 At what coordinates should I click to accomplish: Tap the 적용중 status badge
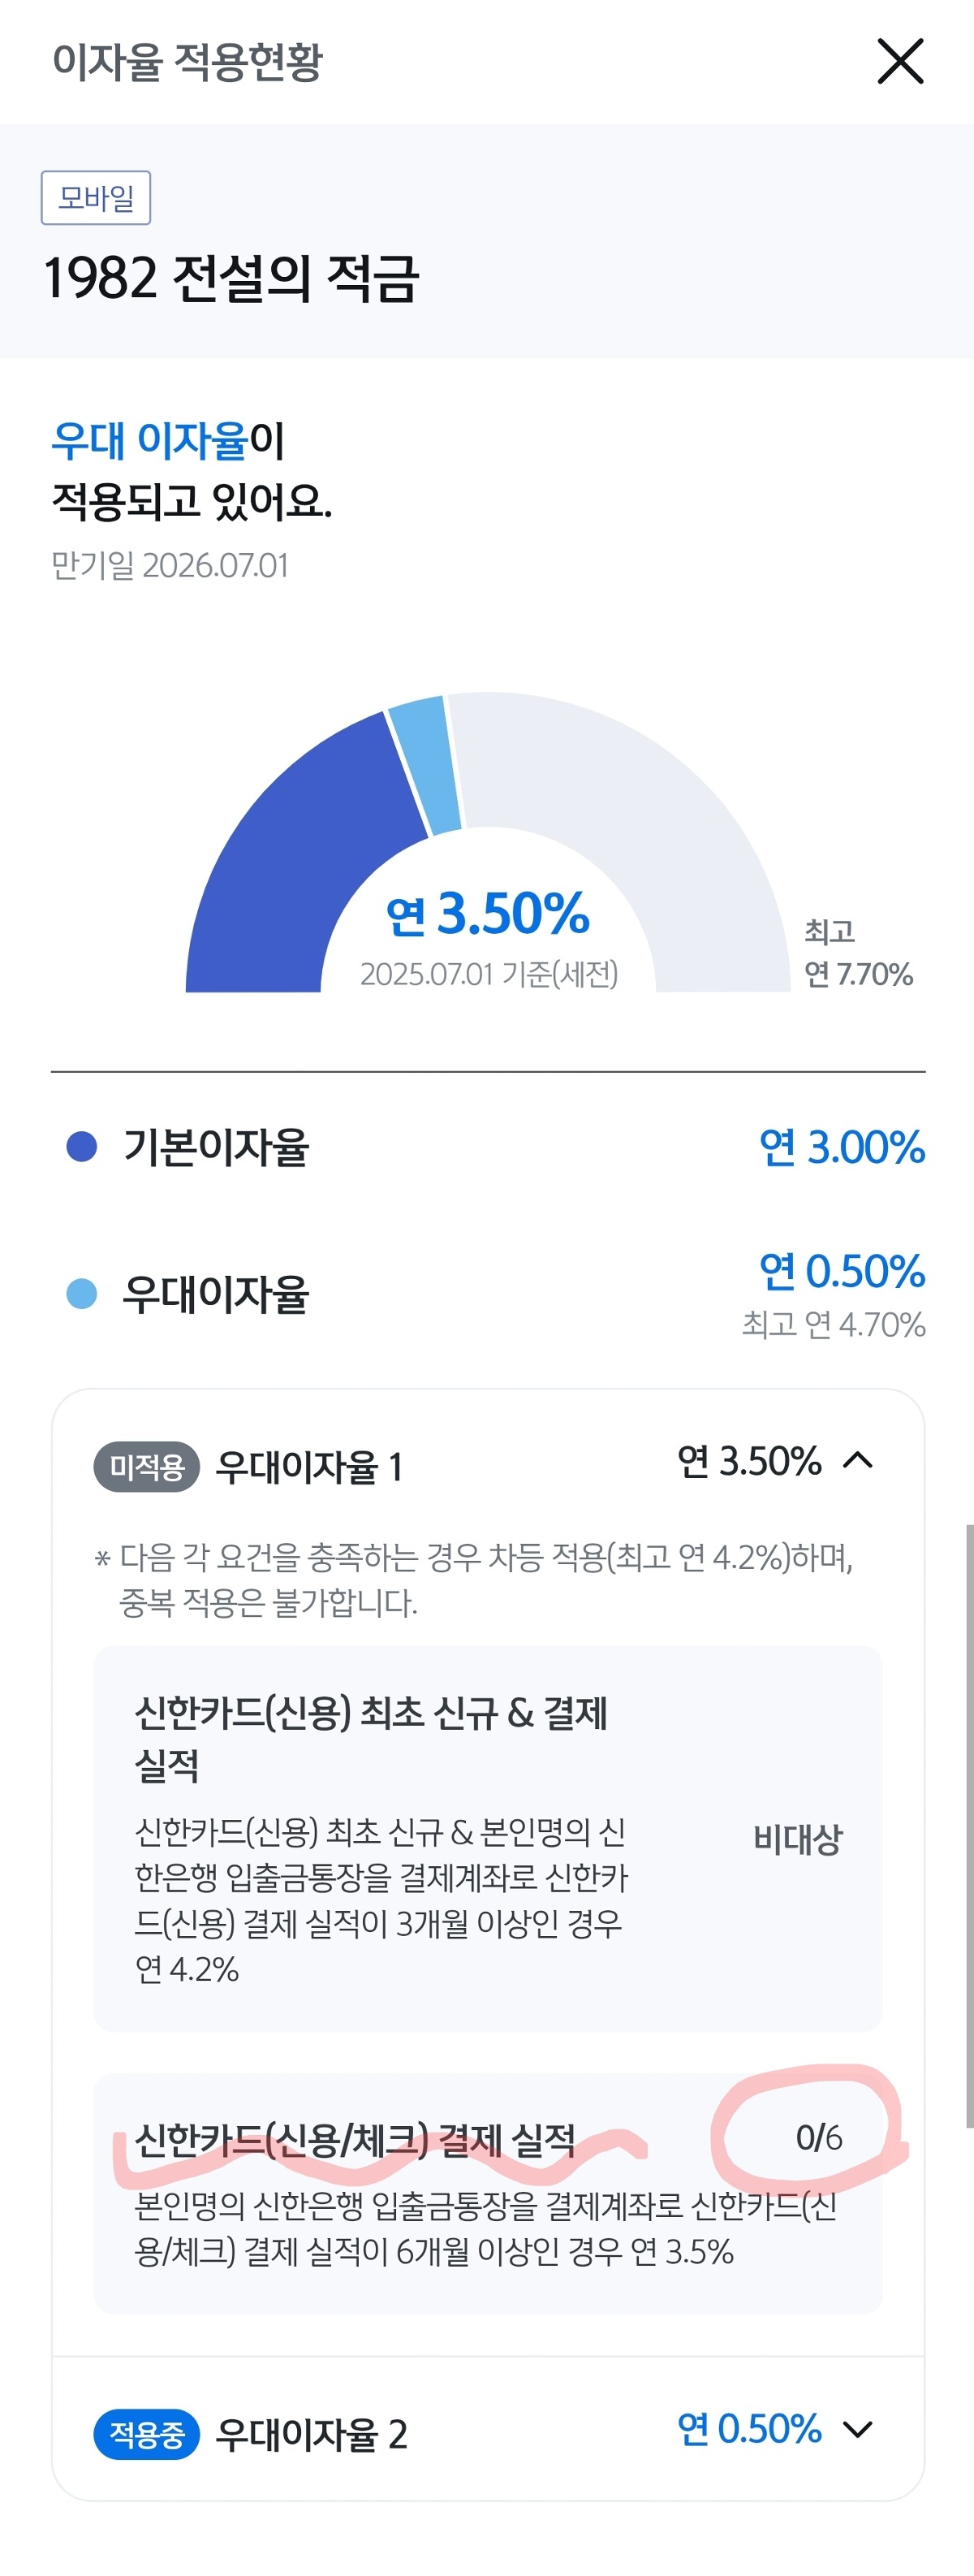point(147,2434)
